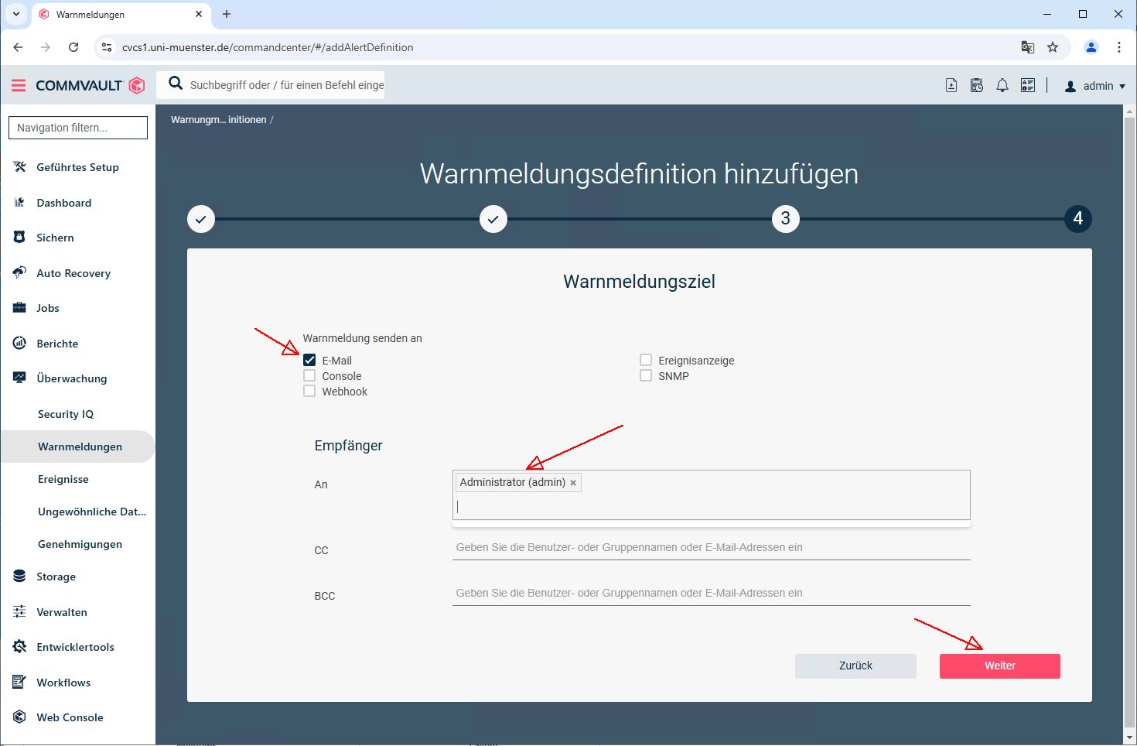Image resolution: width=1137 pixels, height=746 pixels.
Task: Open the tab search dropdown arrow
Action: (x=15, y=14)
